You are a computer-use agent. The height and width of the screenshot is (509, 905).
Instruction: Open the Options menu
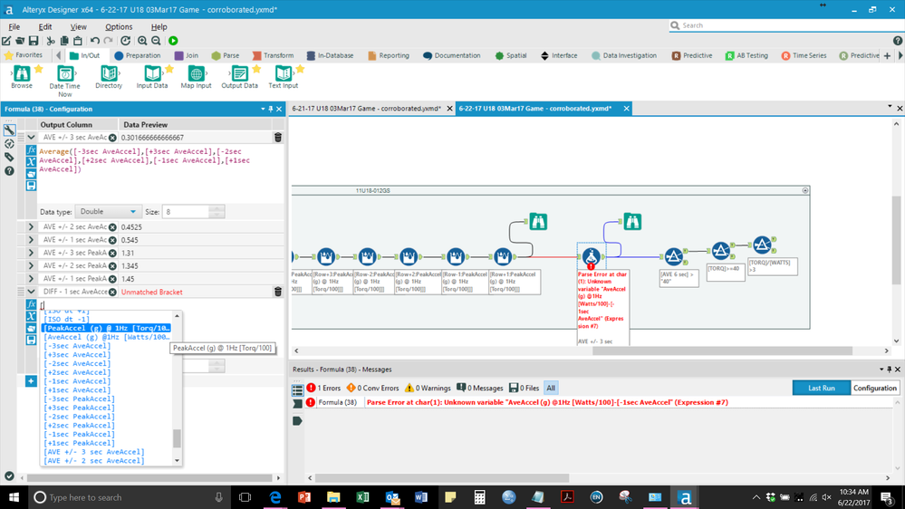[119, 26]
